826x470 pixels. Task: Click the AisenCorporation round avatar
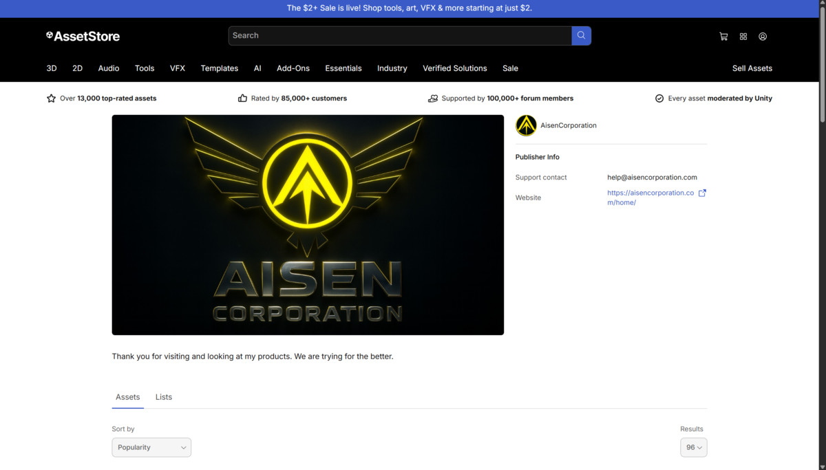(x=526, y=125)
